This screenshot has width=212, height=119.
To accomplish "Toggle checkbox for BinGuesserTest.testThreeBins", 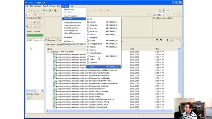I will click(54, 81).
